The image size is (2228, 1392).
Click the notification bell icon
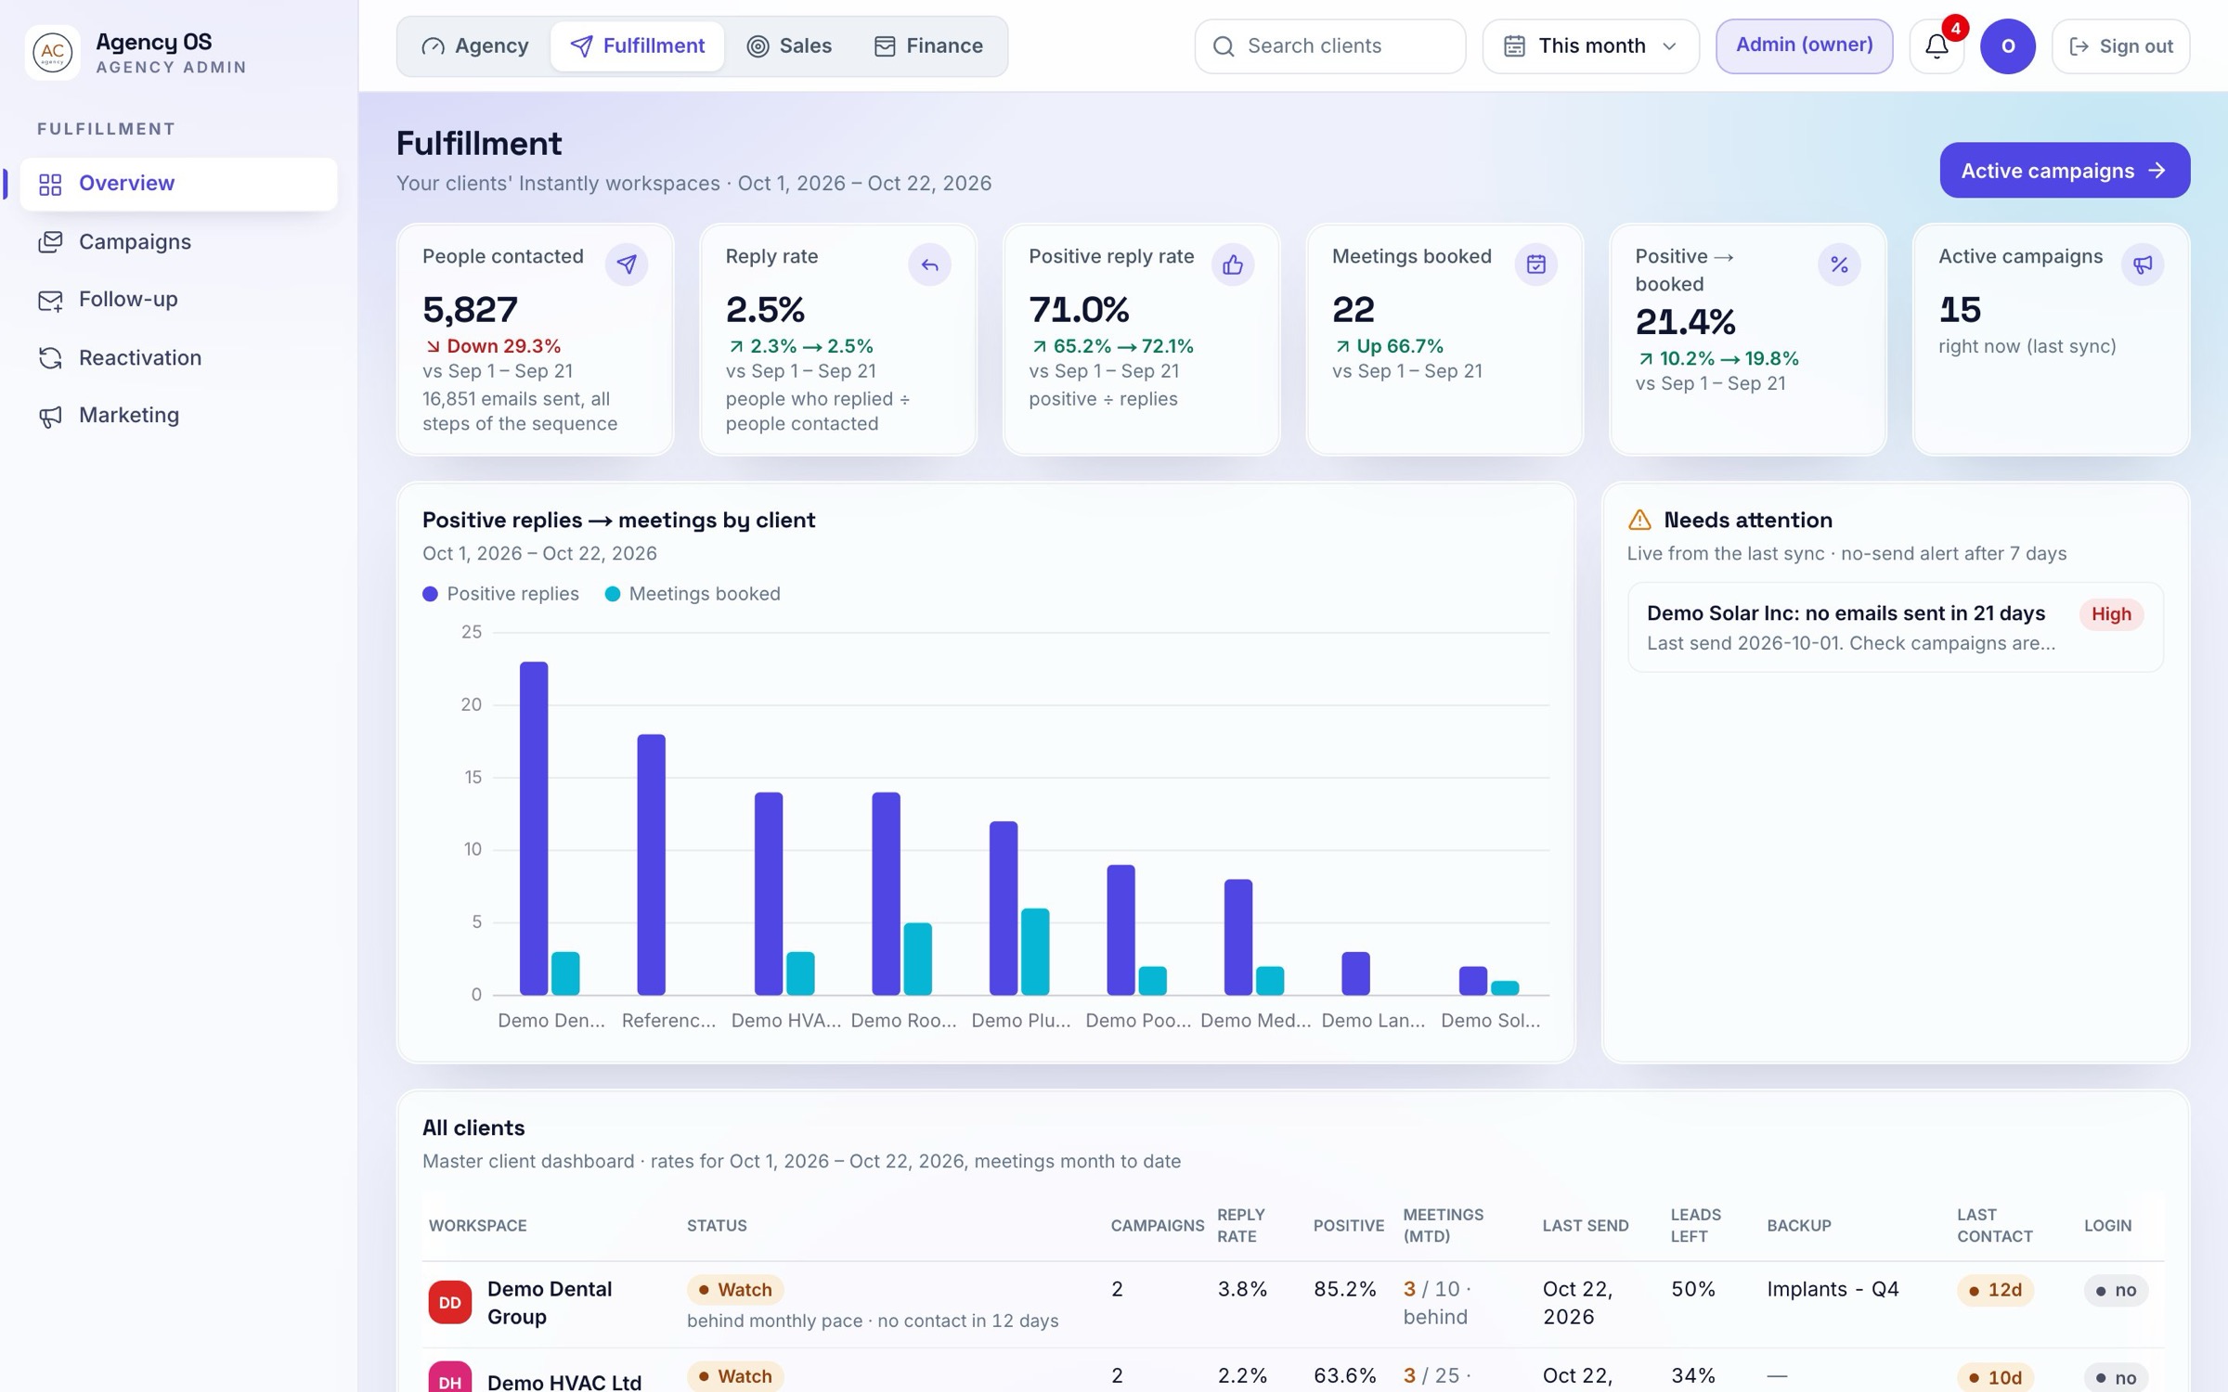coord(1937,46)
